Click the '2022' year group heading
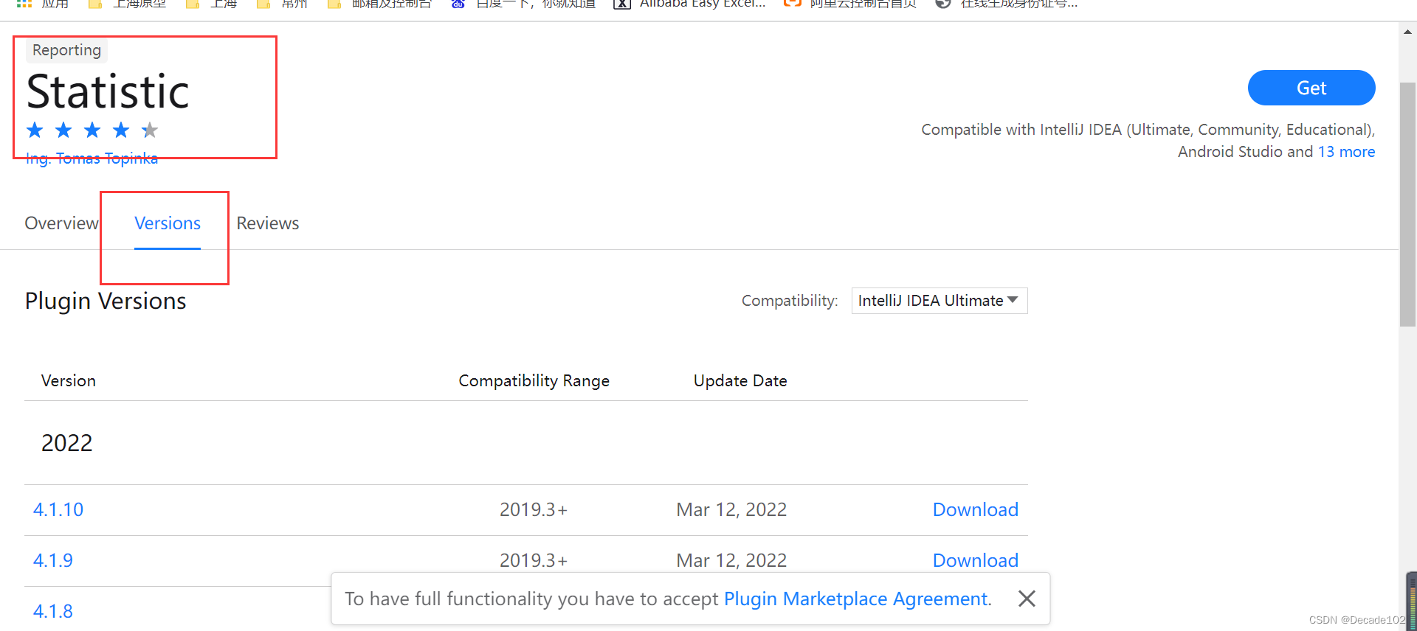 pyautogui.click(x=67, y=443)
